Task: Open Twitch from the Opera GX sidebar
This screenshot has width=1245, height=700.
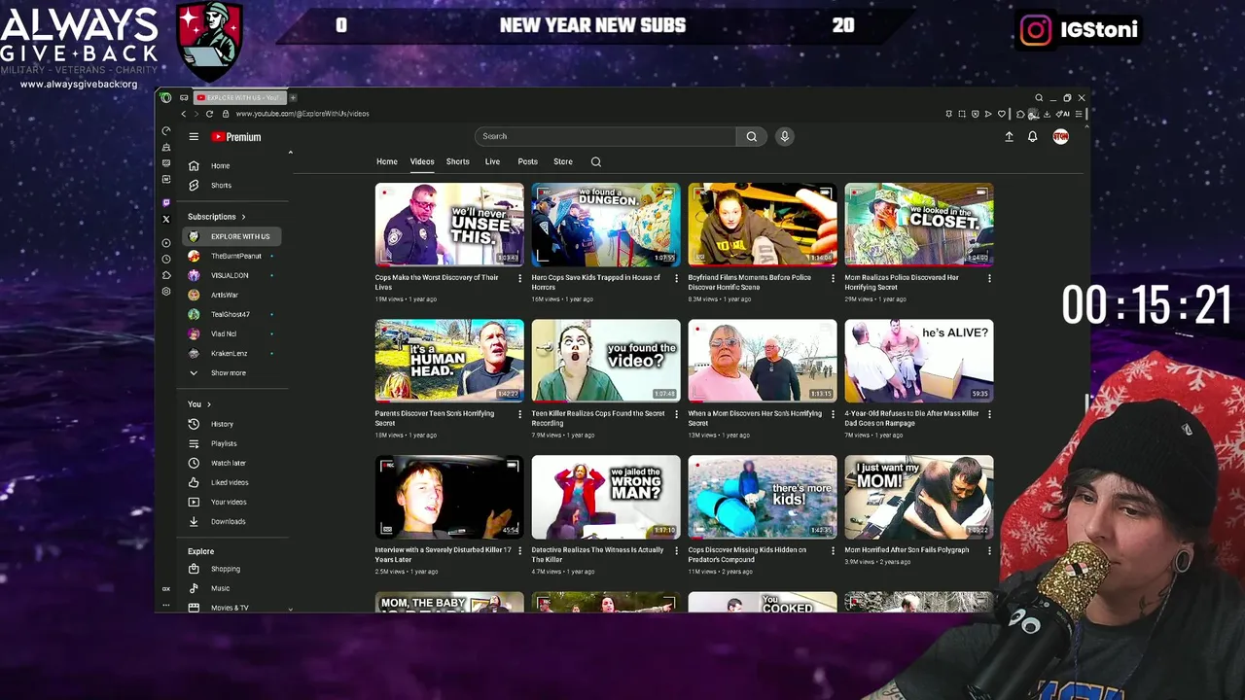Action: point(166,202)
